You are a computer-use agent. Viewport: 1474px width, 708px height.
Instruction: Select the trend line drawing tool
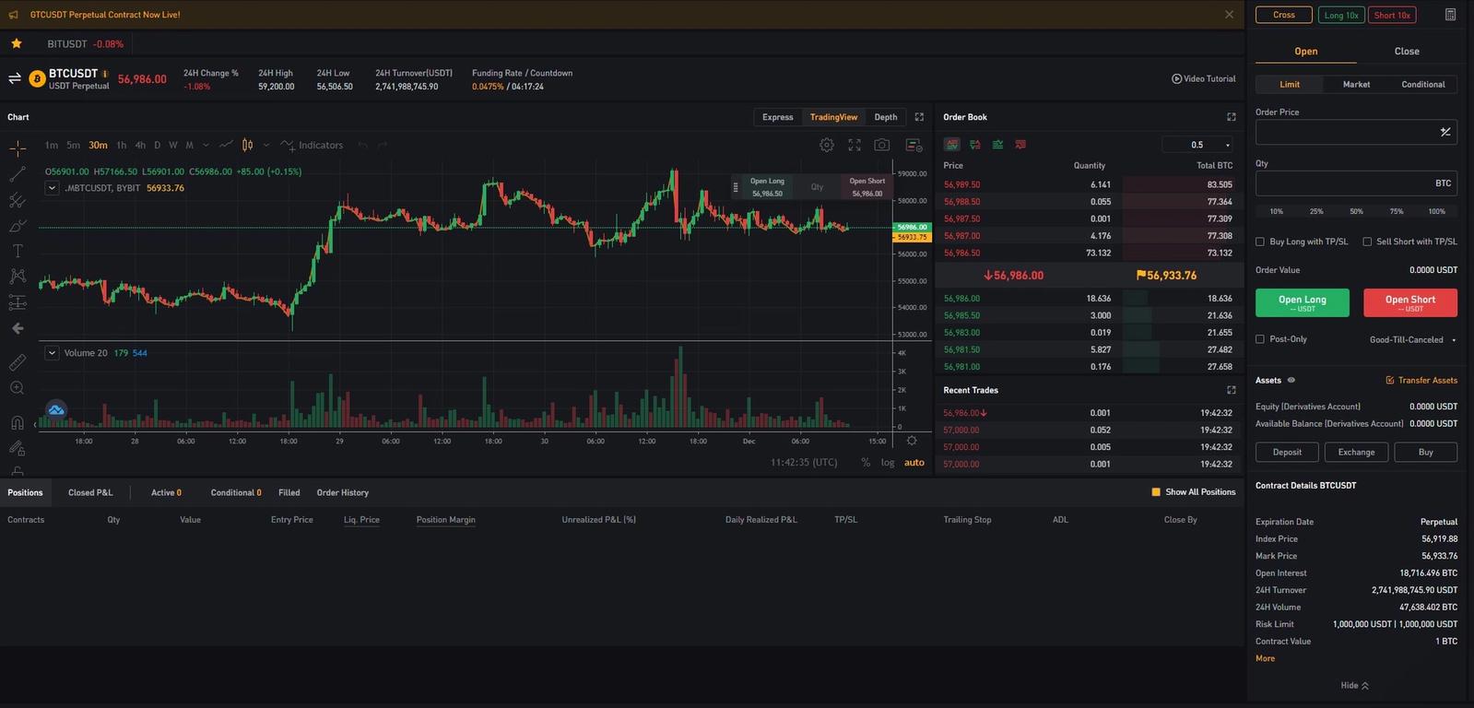coord(18,174)
